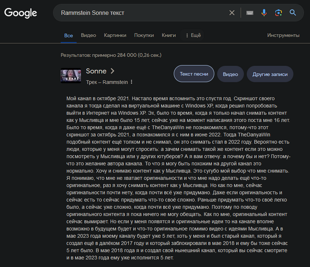Start voice search with the microphone icon
Screen dimensions: 310x267
(x=264, y=13)
